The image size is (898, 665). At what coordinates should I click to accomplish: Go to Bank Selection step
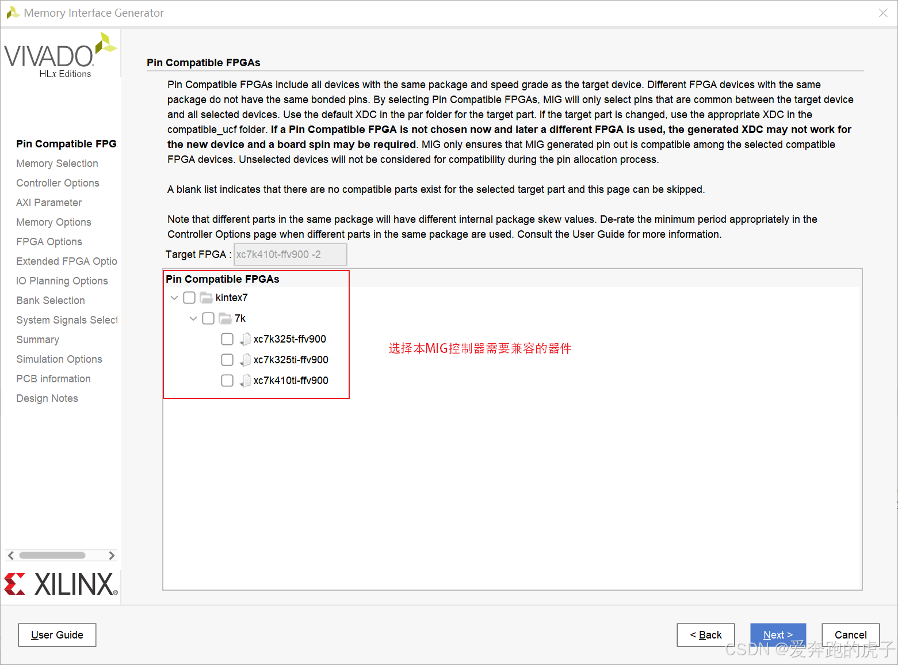pos(51,301)
